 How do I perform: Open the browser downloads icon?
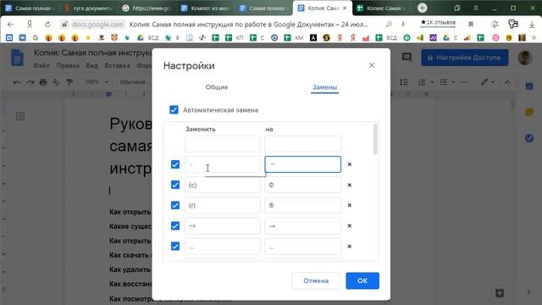(532, 25)
